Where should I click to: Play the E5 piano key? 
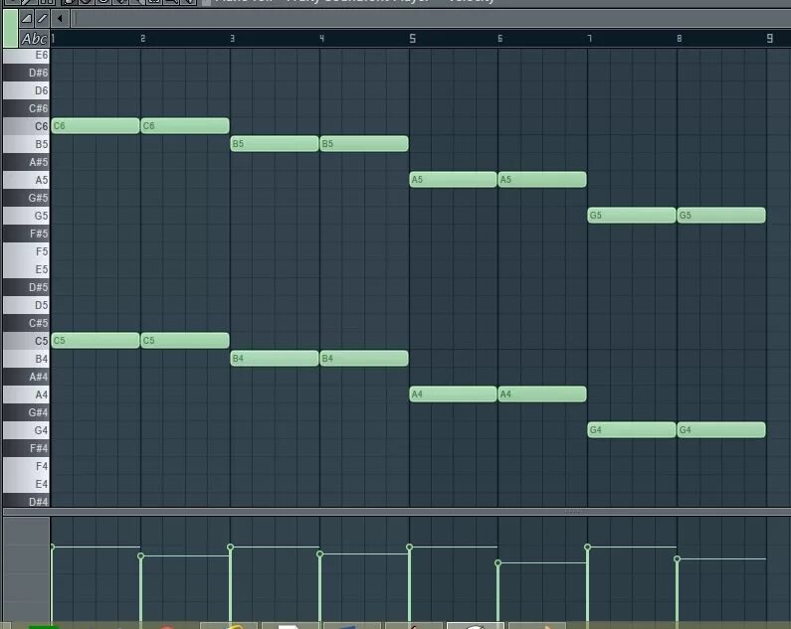[26, 269]
